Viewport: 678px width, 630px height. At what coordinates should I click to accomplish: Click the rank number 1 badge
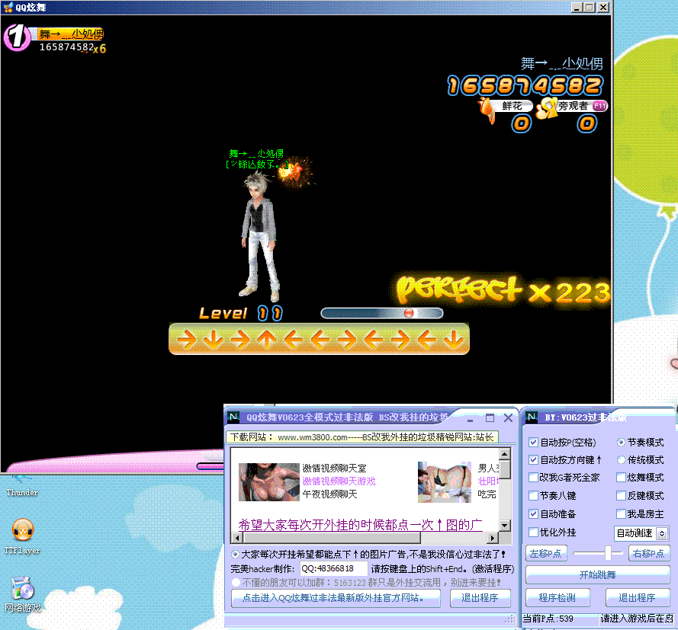(17, 37)
